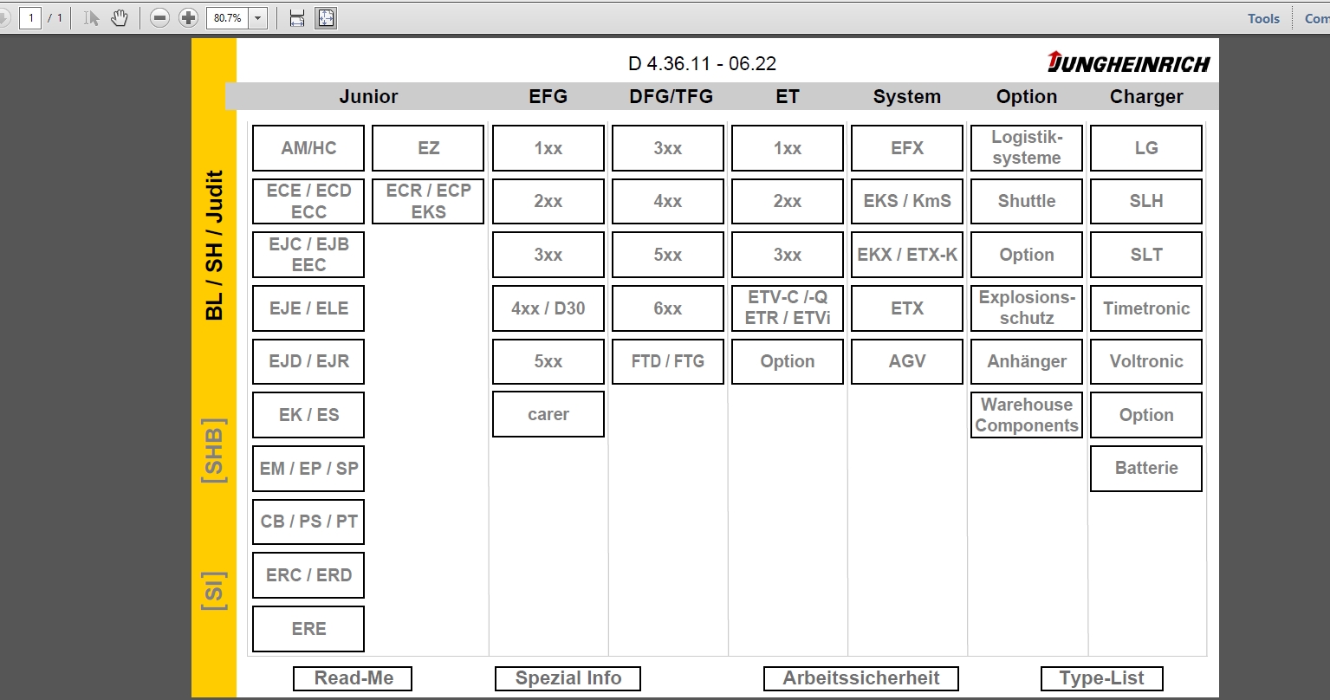The image size is (1330, 700).
Task: Click the BL / SH / Judit sidebar label
Action: point(215,245)
